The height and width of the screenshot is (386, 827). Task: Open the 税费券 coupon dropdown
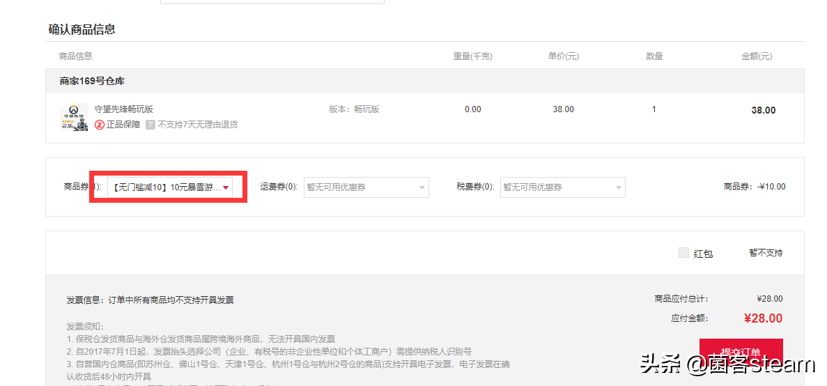tap(563, 187)
